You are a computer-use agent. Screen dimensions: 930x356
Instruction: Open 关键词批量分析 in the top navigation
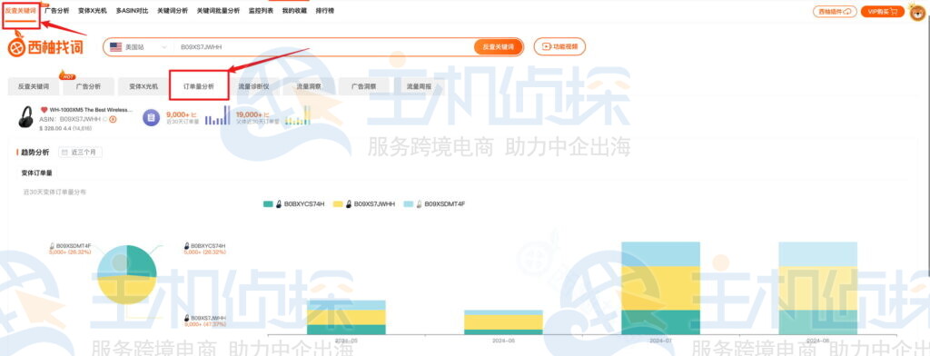coord(218,11)
